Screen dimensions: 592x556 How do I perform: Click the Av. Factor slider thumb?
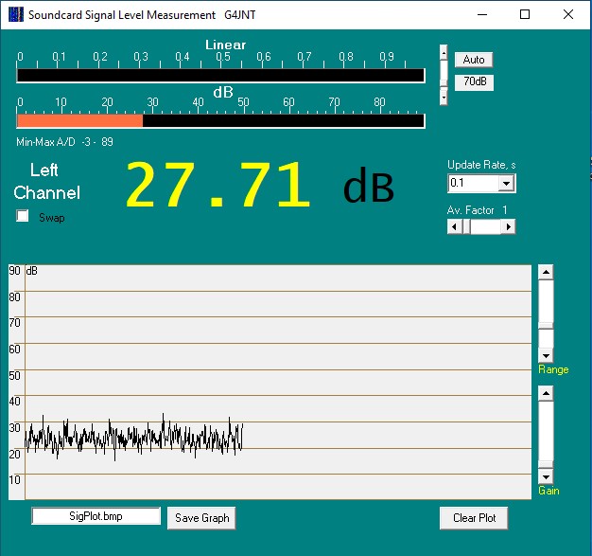[x=466, y=226]
